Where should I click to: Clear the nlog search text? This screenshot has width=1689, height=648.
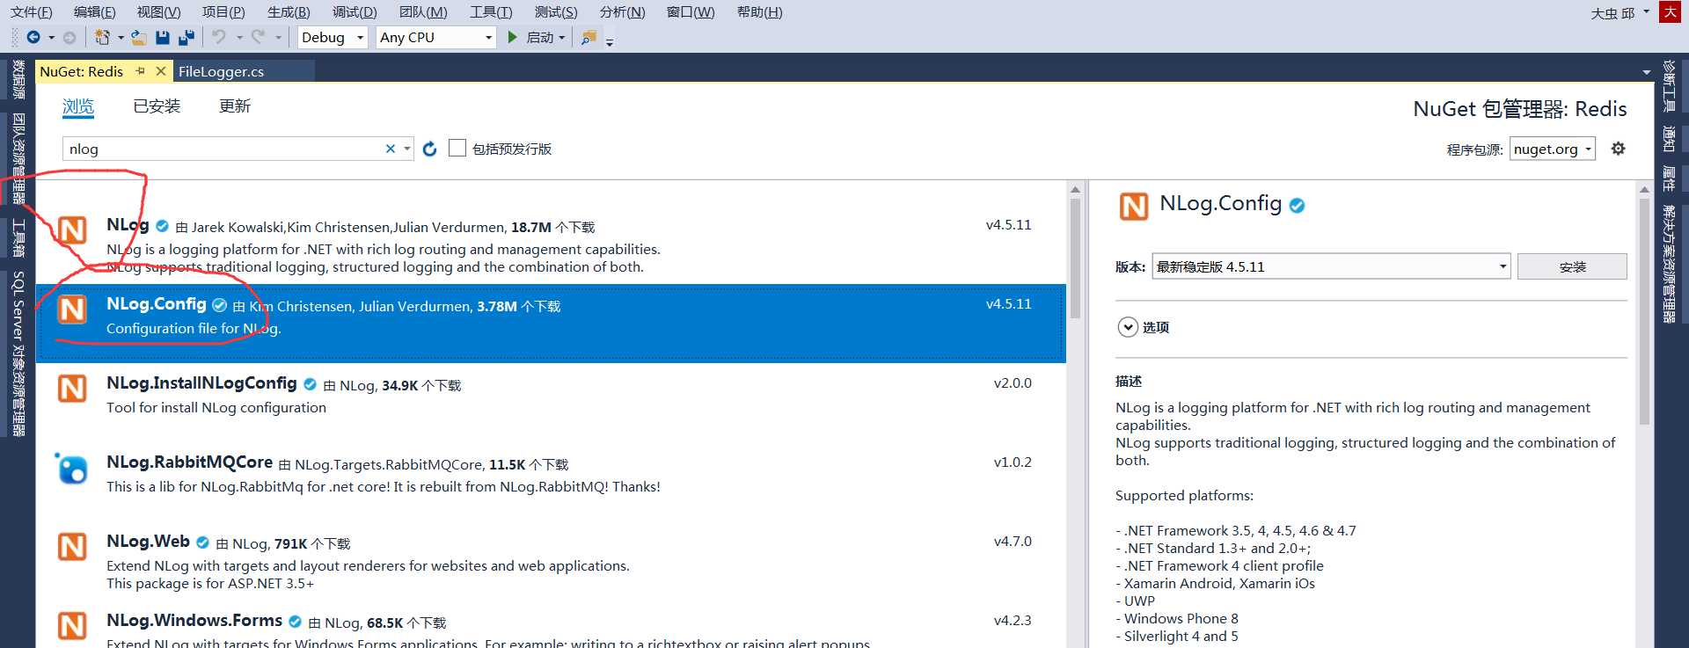[391, 149]
